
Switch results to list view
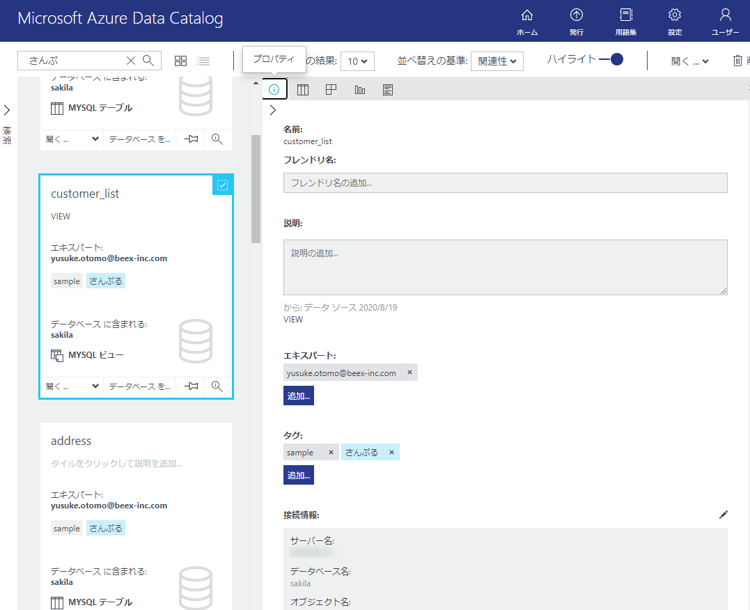pyautogui.click(x=204, y=61)
